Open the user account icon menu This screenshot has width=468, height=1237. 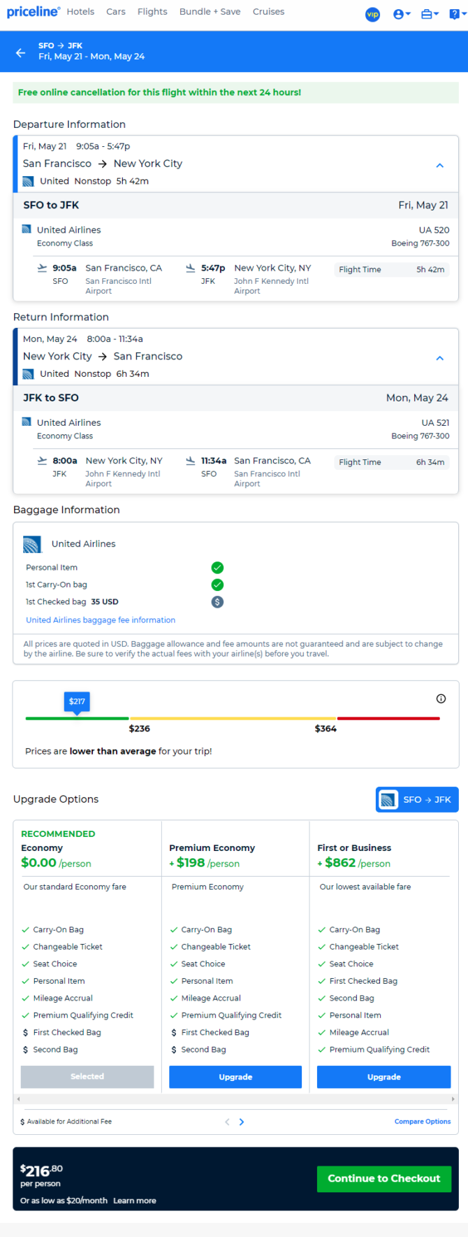coord(401,14)
